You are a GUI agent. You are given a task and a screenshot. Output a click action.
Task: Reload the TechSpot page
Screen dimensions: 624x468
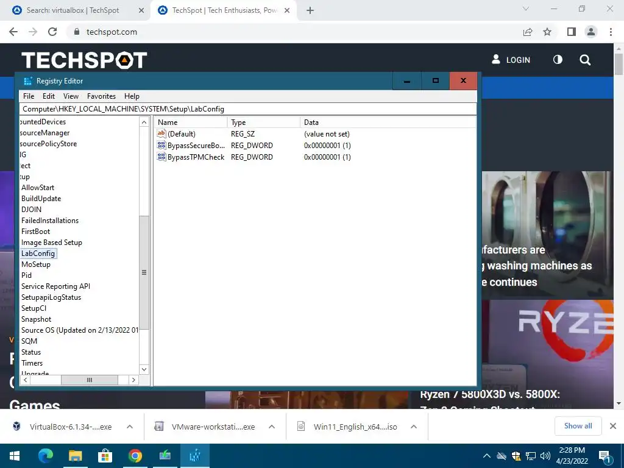click(x=52, y=32)
